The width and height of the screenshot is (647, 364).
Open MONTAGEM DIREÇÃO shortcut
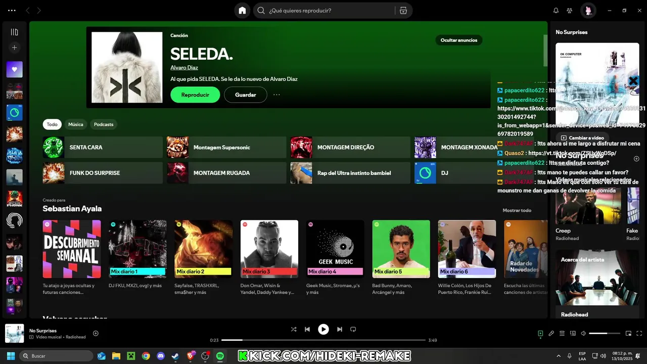[x=350, y=147]
